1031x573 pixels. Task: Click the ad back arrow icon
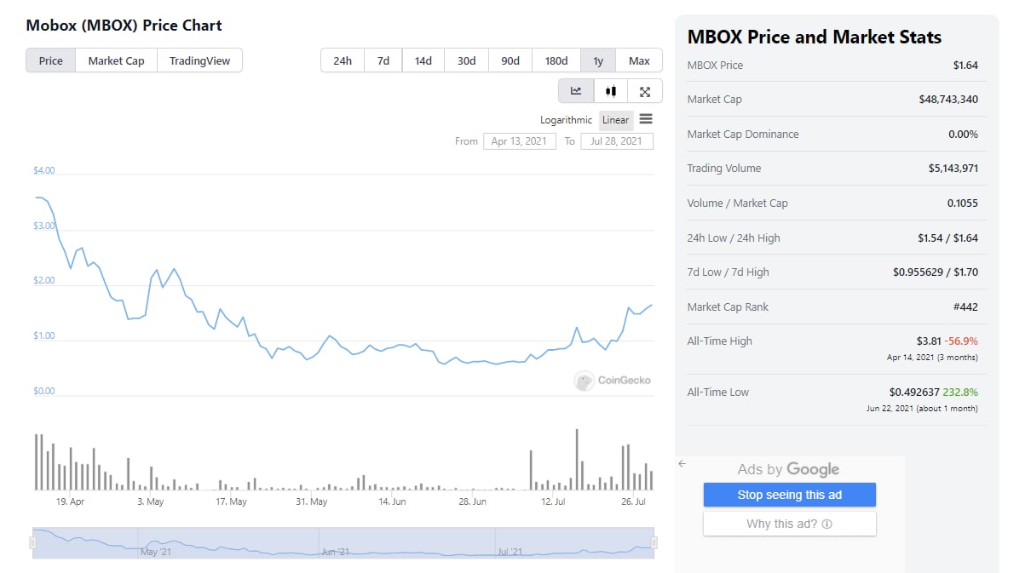[682, 464]
